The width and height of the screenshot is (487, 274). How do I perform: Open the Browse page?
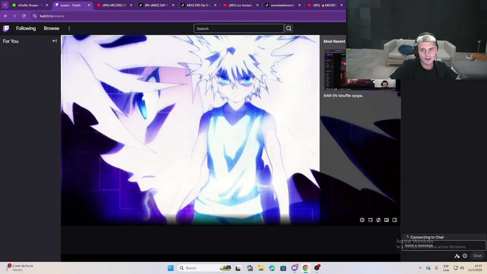[x=51, y=29]
